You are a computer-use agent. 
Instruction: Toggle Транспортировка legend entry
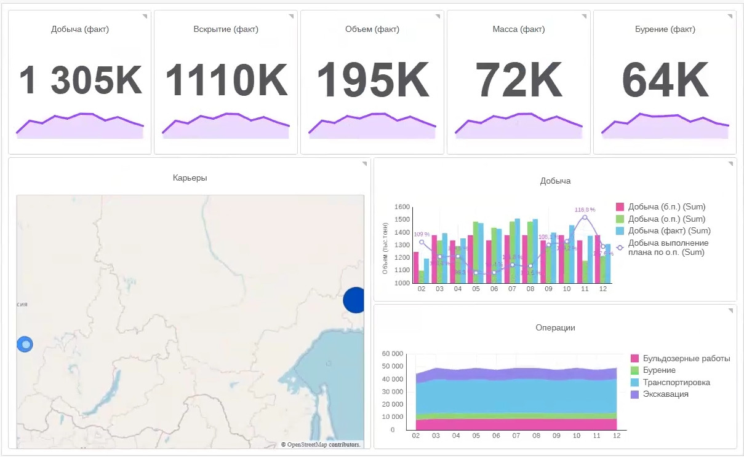pyautogui.click(x=671, y=382)
